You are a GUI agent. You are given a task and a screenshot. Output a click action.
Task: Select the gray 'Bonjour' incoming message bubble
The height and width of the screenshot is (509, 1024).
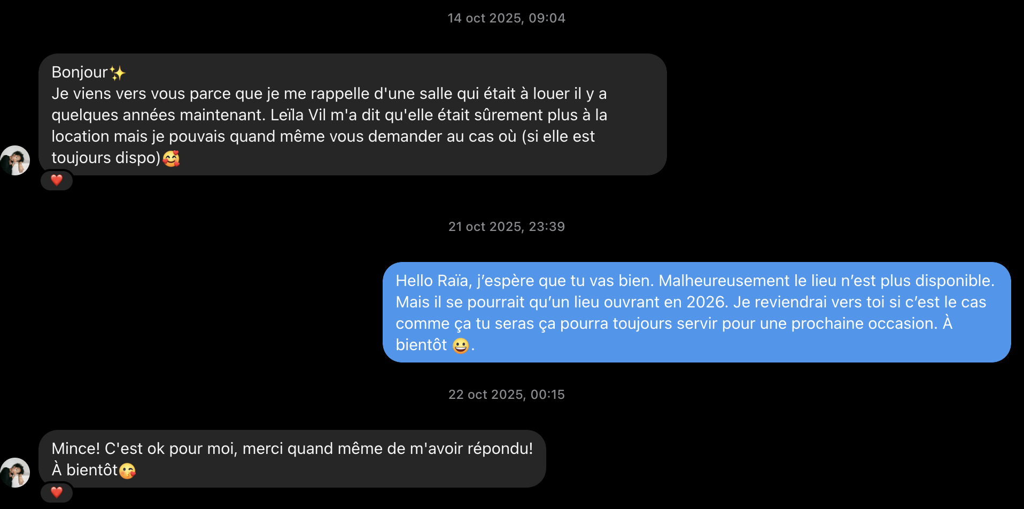(353, 114)
